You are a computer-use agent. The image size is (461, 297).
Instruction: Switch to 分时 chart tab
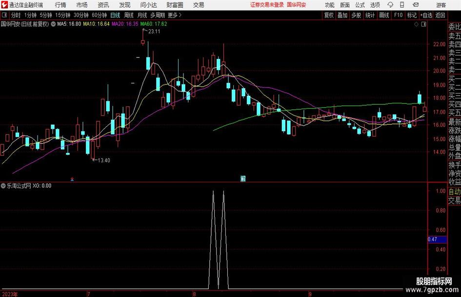click(x=16, y=15)
